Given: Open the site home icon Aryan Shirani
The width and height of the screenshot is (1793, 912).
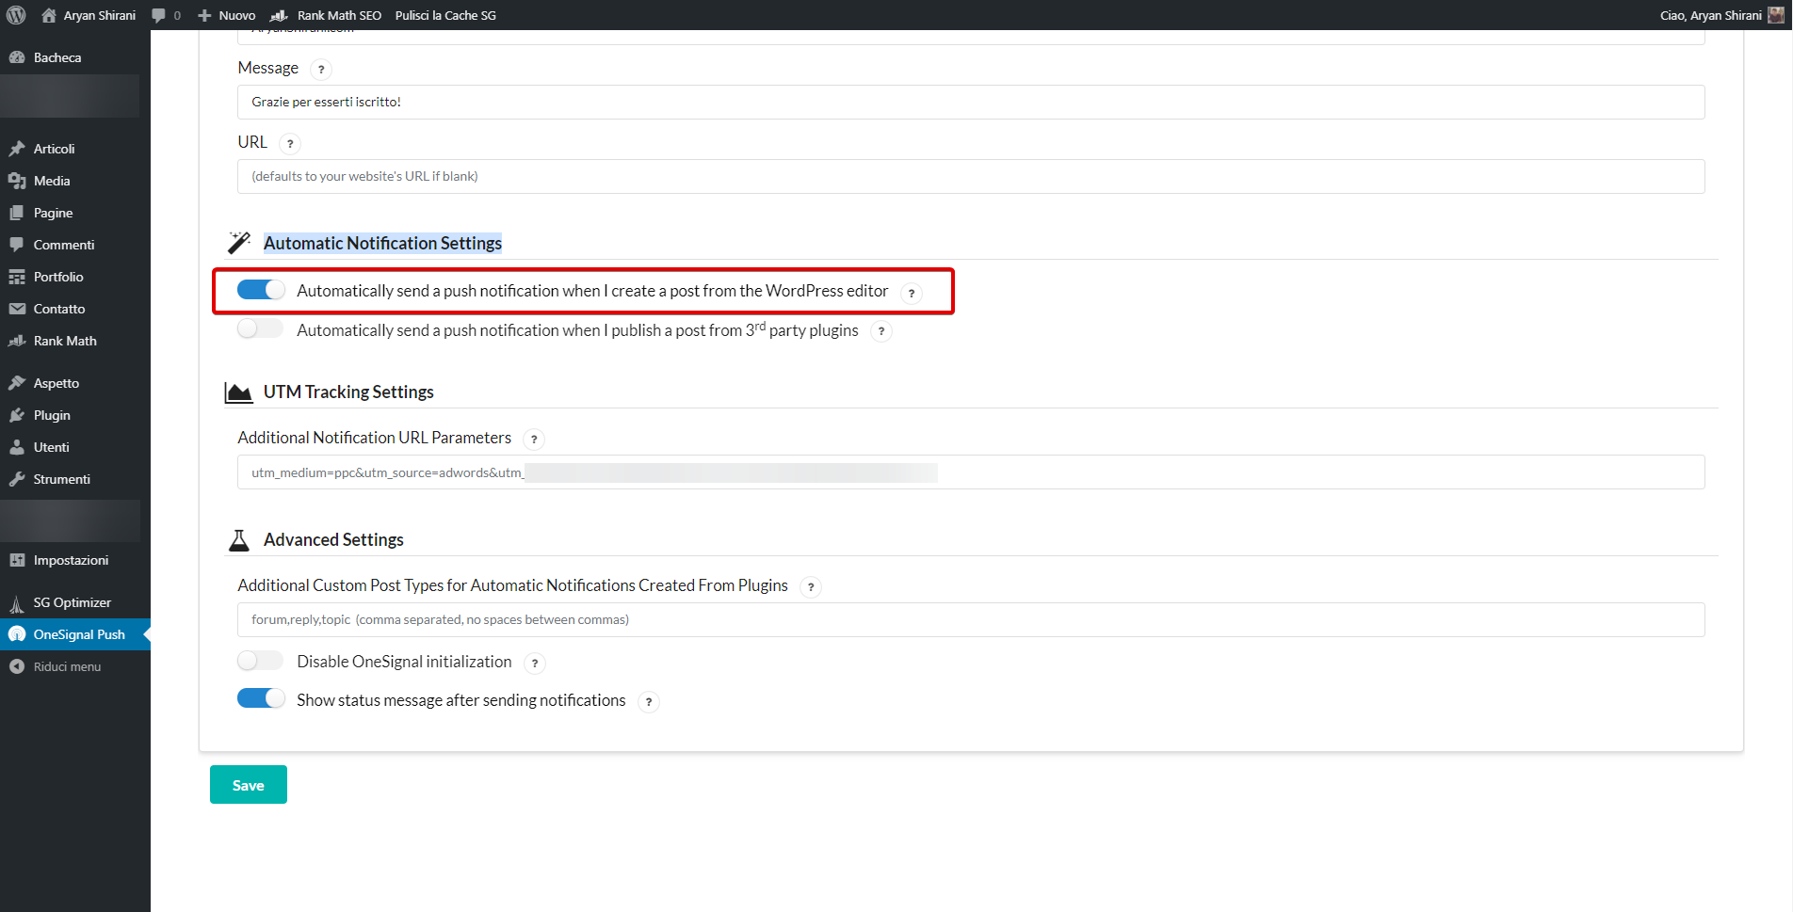Looking at the screenshot, I should pyautogui.click(x=49, y=15).
